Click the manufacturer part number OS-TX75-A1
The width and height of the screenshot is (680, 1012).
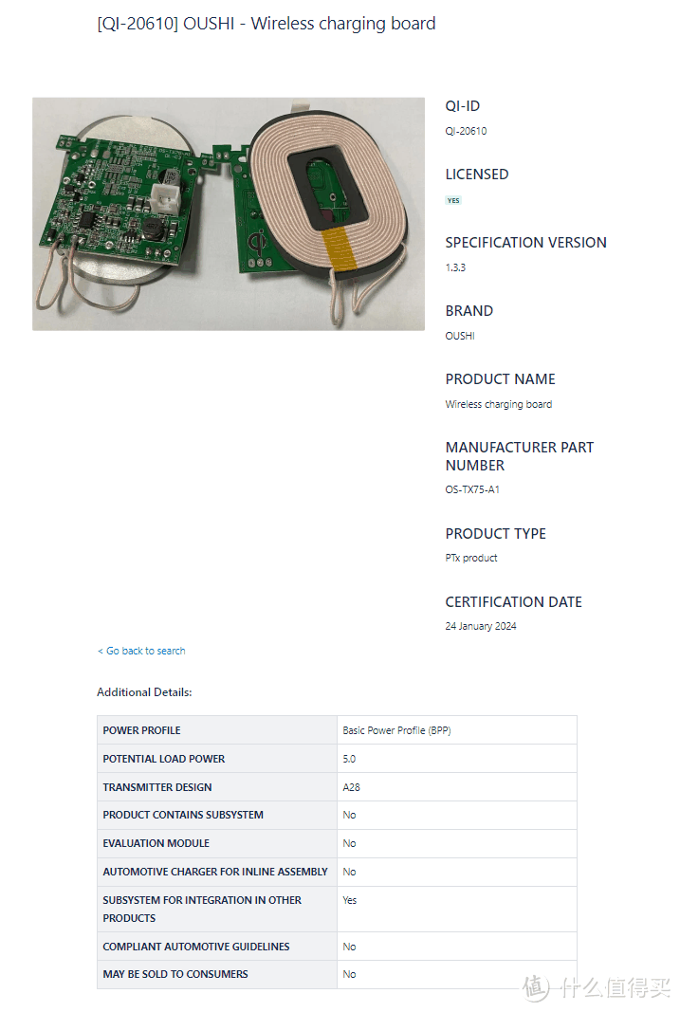point(472,489)
